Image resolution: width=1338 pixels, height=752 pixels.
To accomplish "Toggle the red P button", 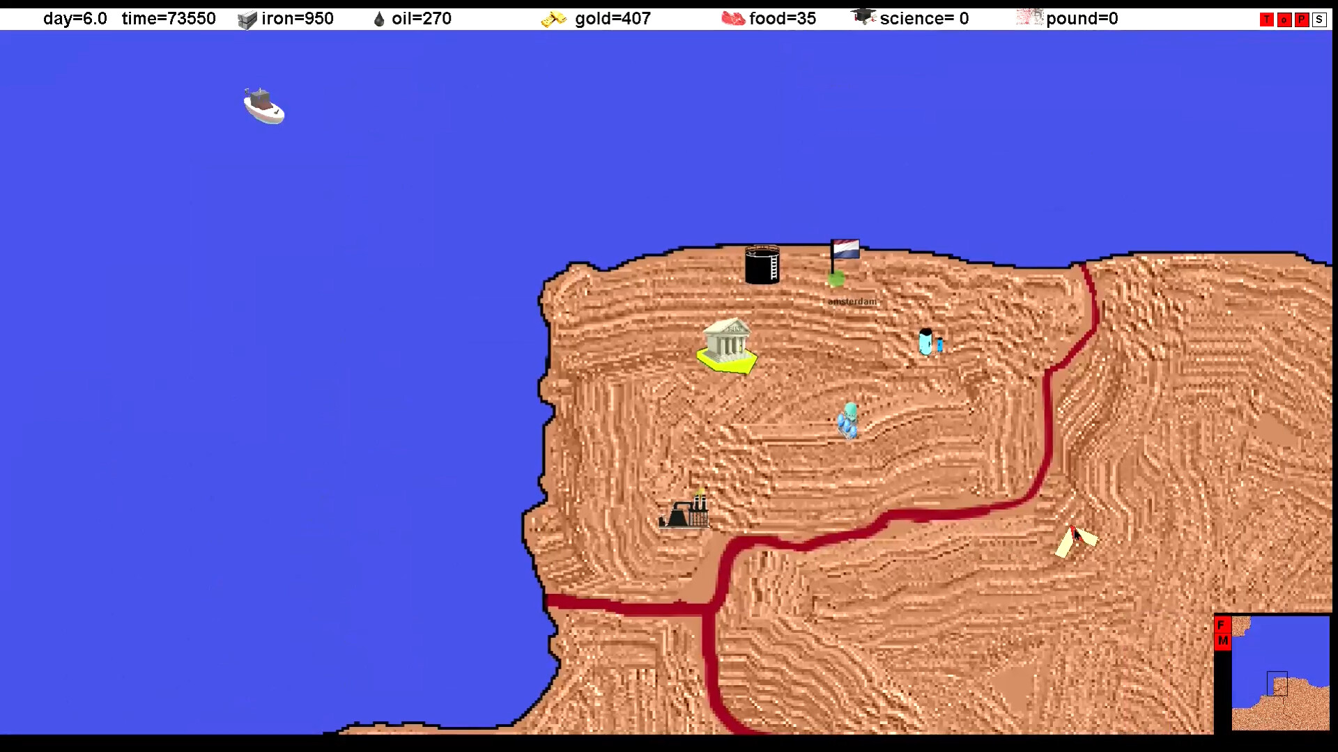I will (x=1301, y=19).
